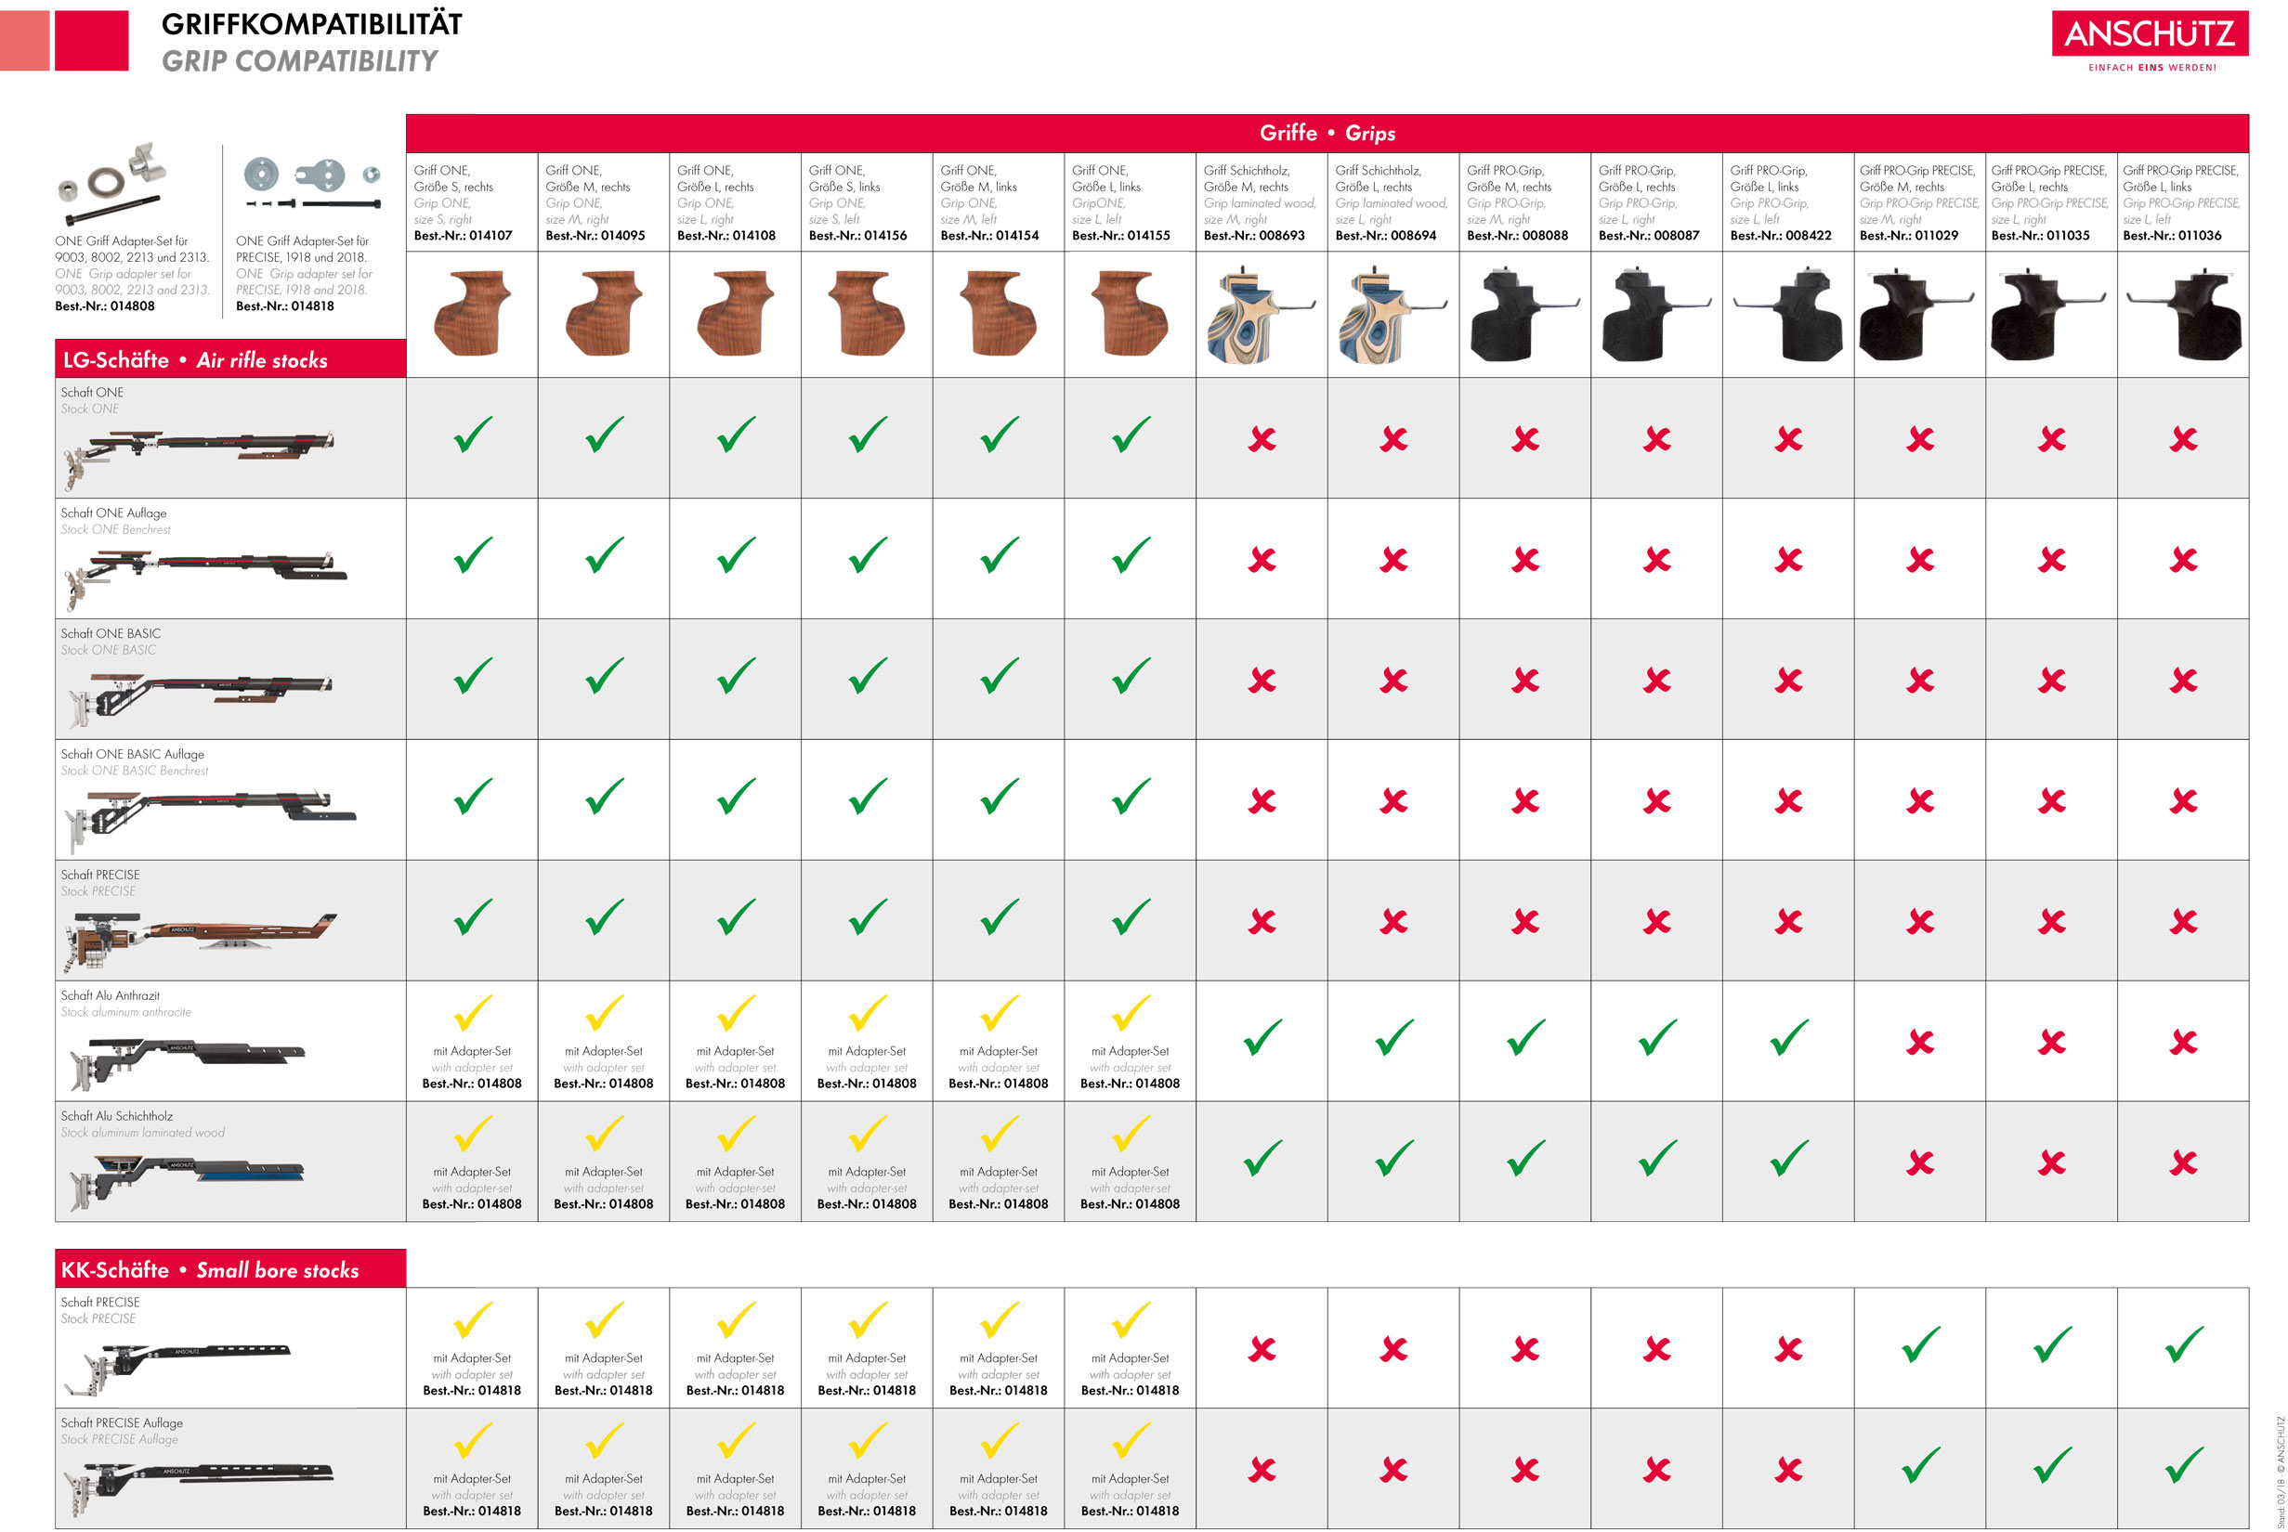2288x1532 pixels.
Task: Click yellow check: Schaft PRECISE Auflage, Griff ONE L links
Action: [1131, 1440]
